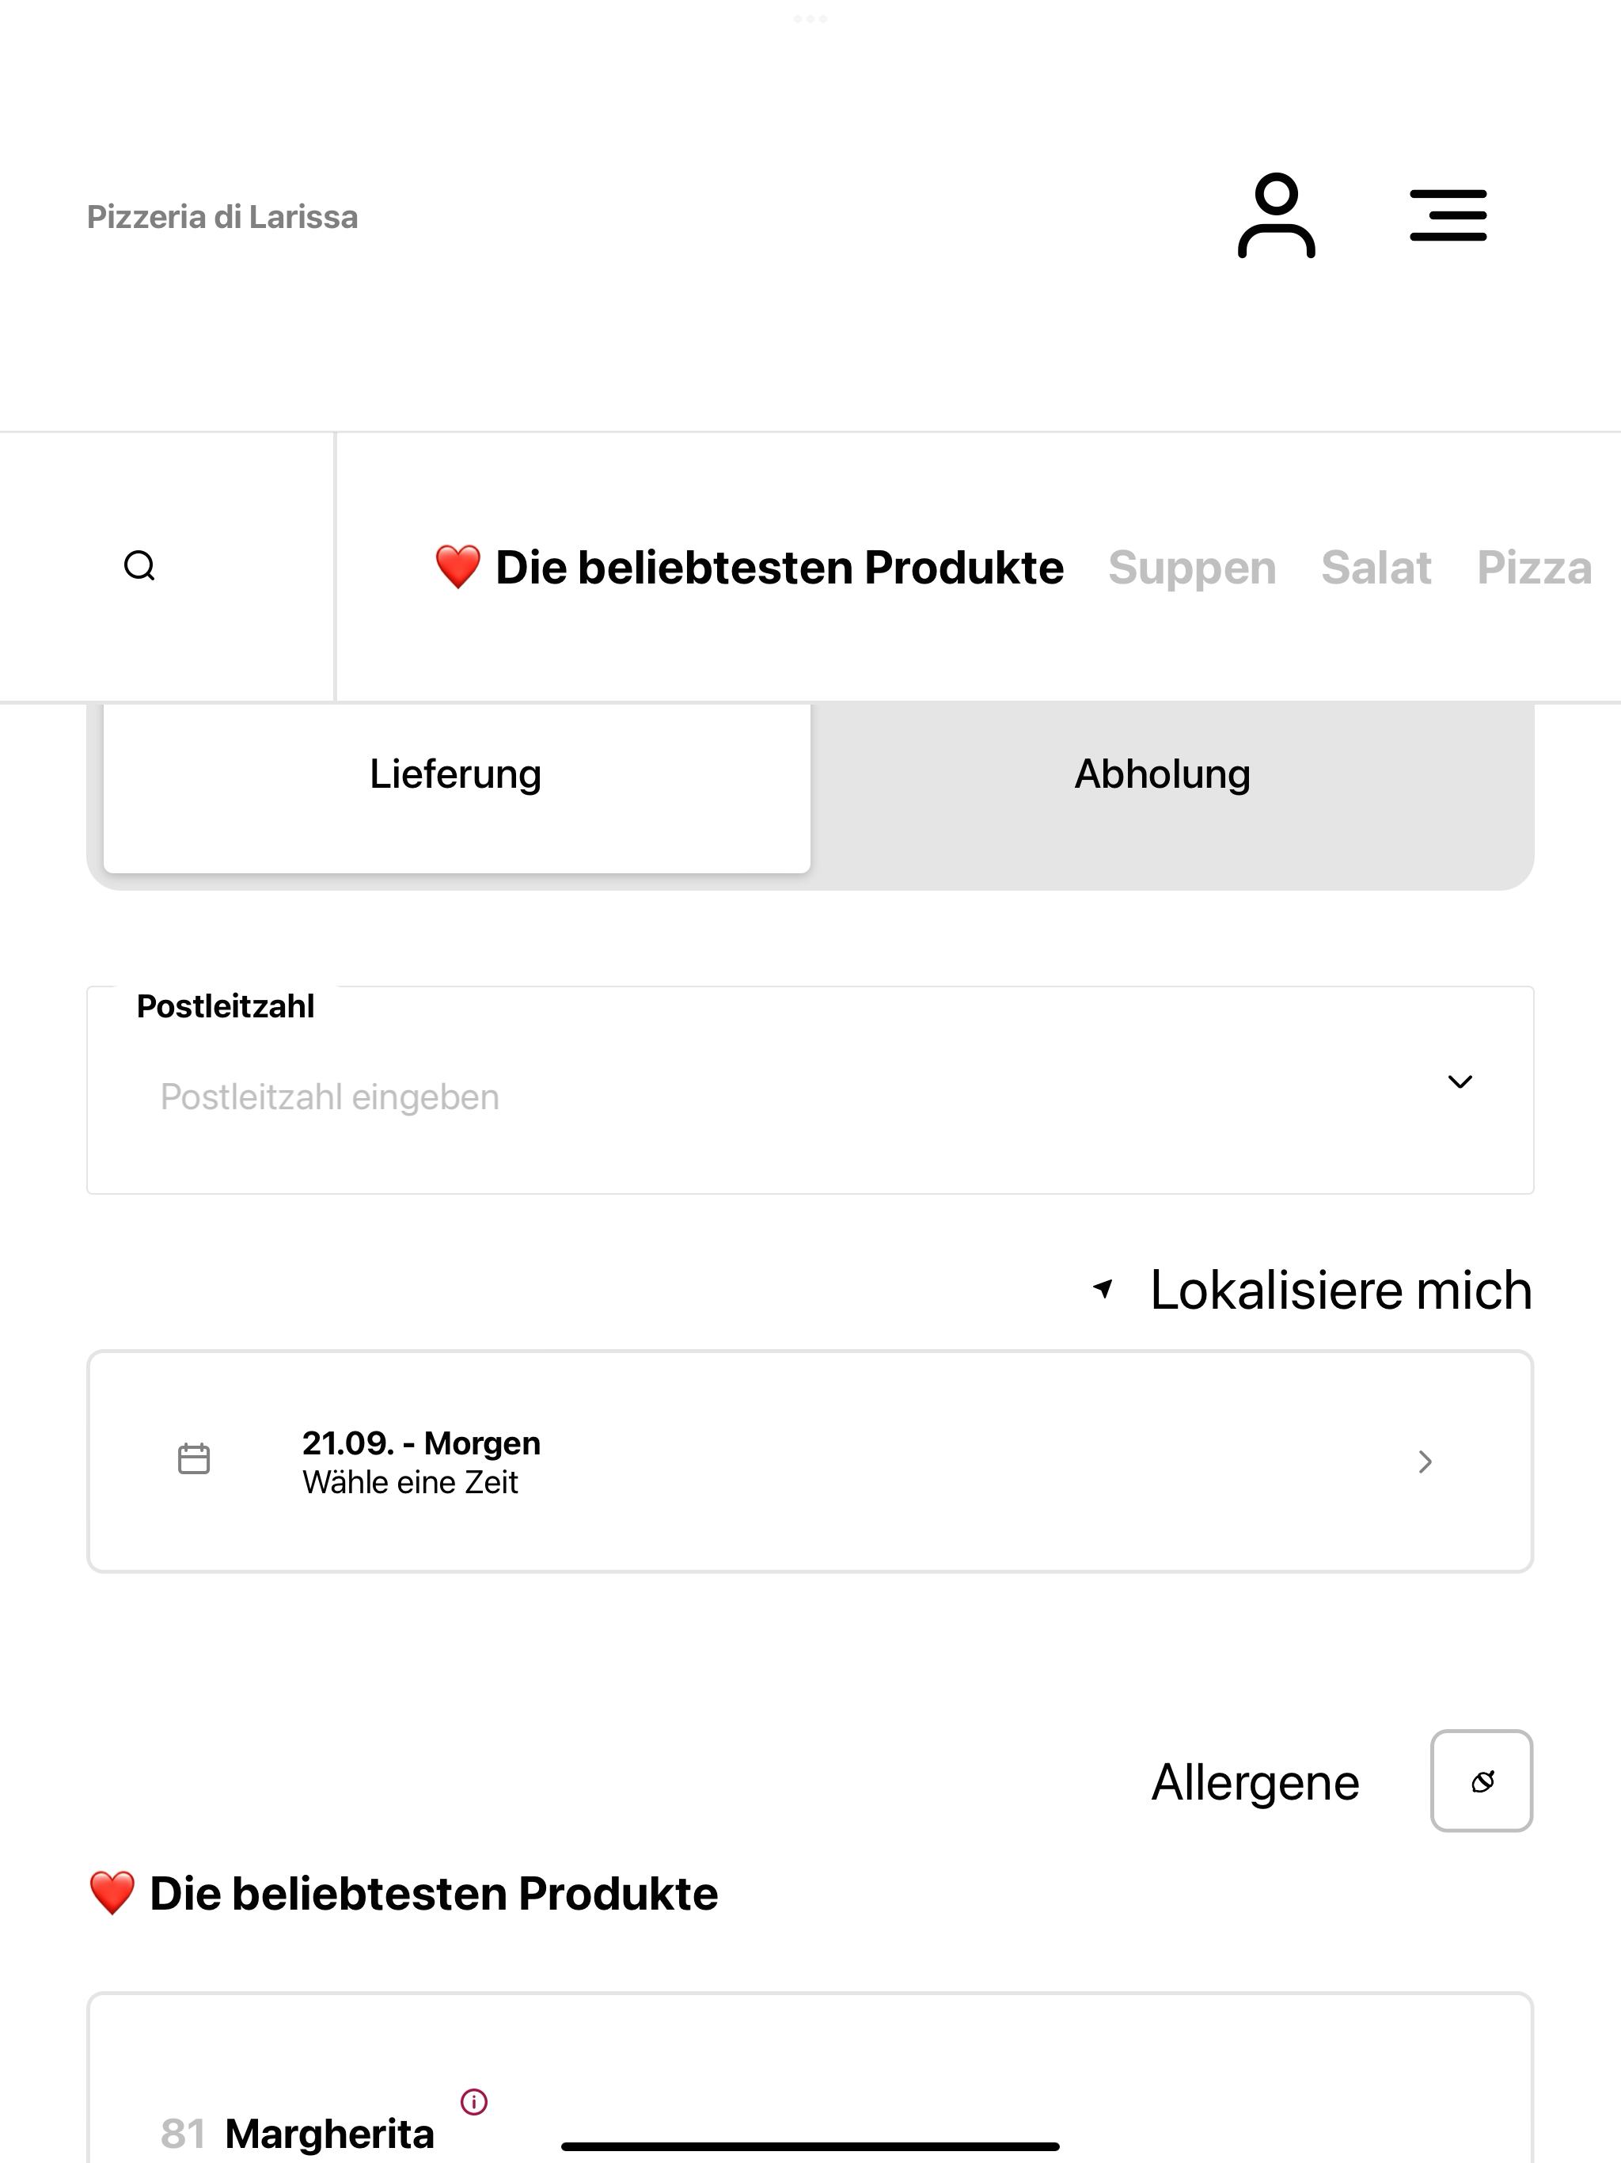
Task: Go to the Pizza category tab
Action: click(x=1534, y=568)
